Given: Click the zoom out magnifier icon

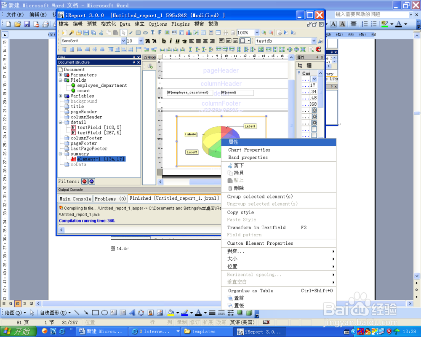Looking at the screenshot, I should [271, 33].
